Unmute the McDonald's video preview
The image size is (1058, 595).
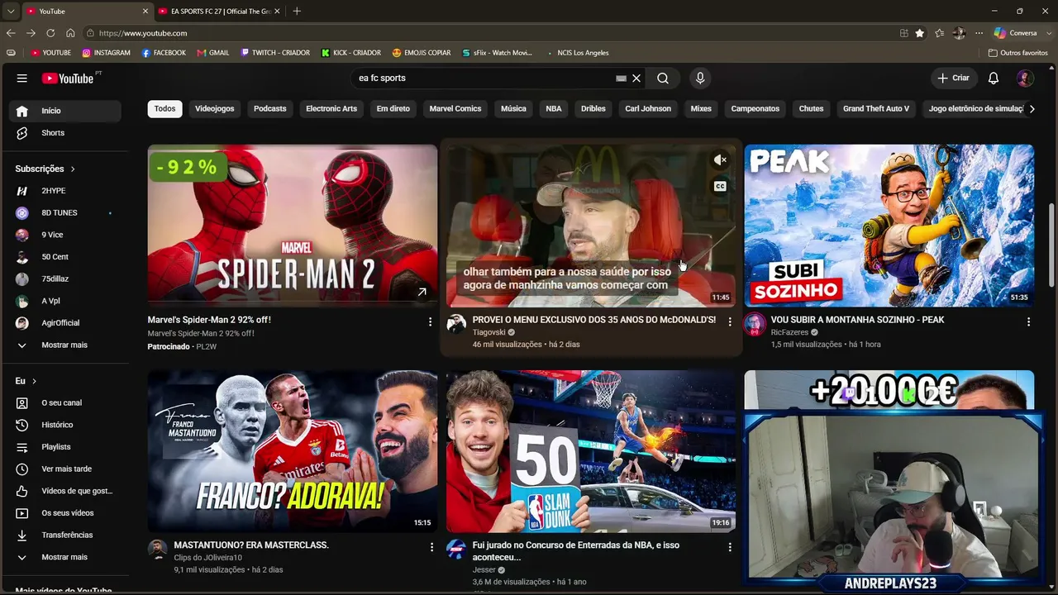[720, 160]
